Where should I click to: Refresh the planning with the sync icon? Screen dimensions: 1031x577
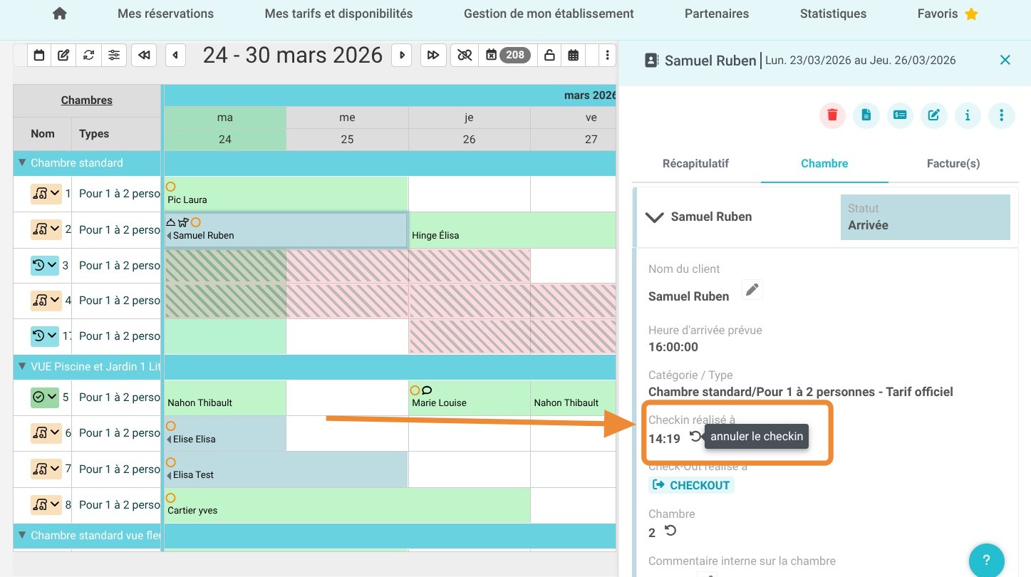point(88,55)
